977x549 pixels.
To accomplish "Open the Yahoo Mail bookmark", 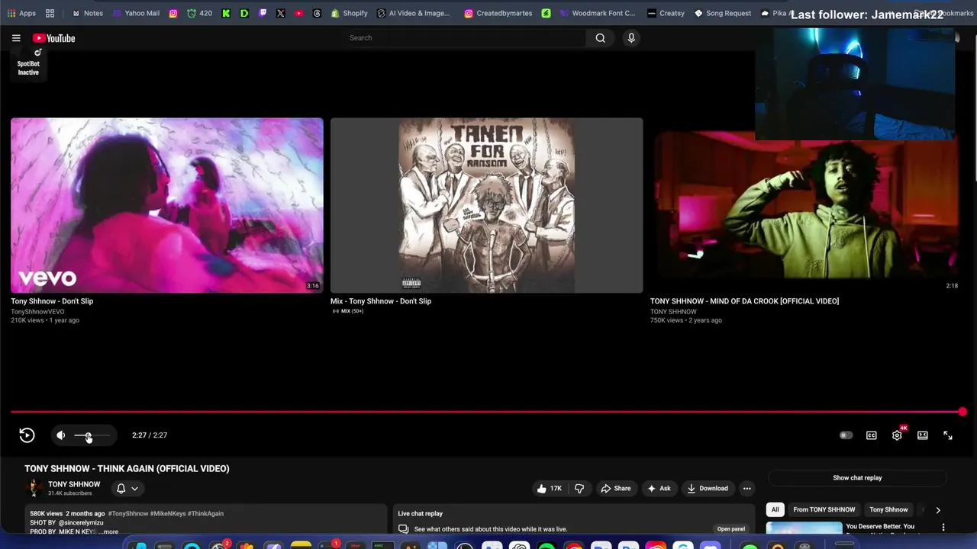I will pos(136,13).
